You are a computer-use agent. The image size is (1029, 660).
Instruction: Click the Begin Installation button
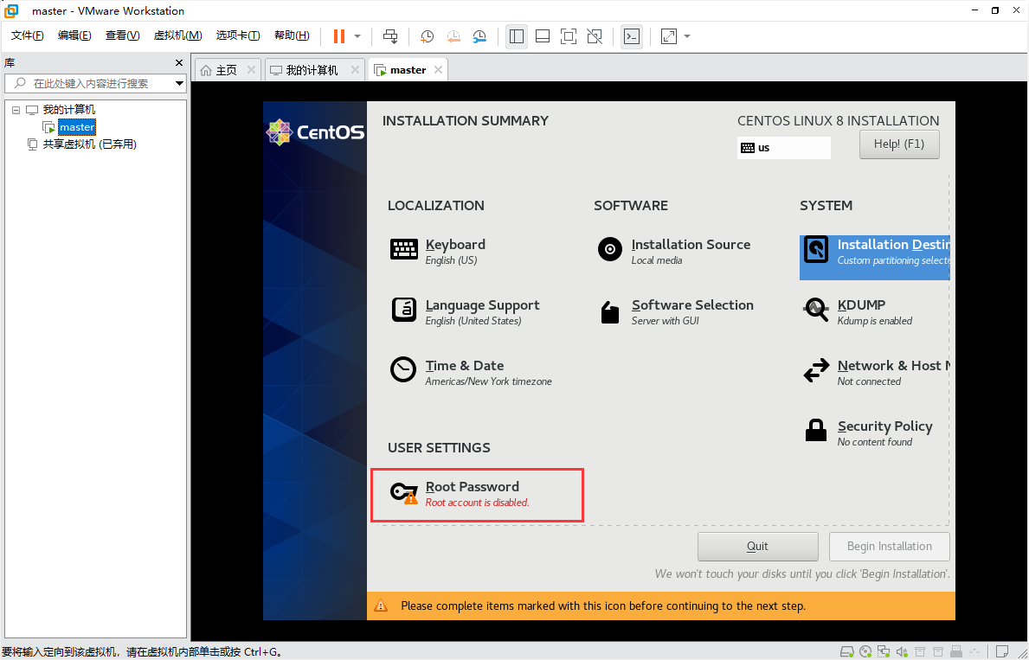(x=889, y=547)
